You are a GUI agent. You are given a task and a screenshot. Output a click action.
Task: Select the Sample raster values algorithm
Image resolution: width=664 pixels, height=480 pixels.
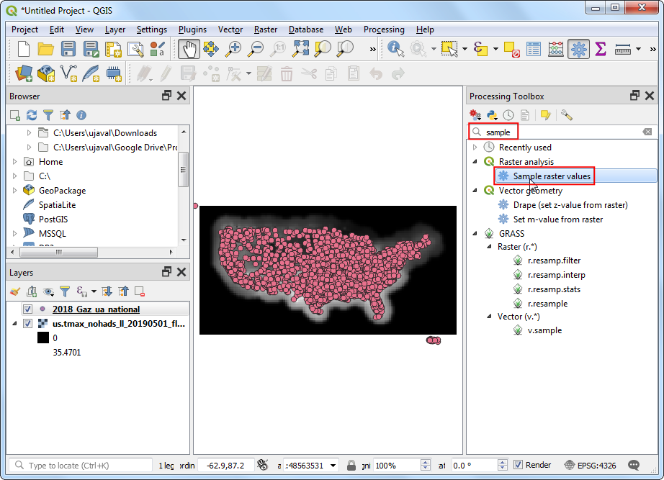click(551, 176)
